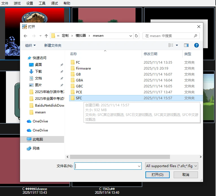Viewport: 216px width, 196px height.
Task: Open the 工具 menu in Mesen
Action: click(42, 3)
